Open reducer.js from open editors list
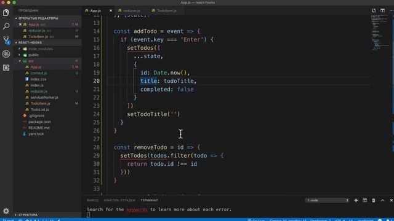 [x=47, y=30]
